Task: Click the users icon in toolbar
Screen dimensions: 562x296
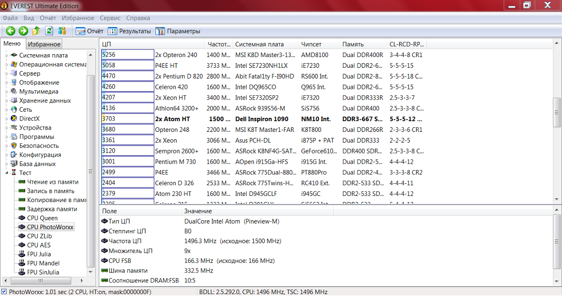Action: (62, 31)
